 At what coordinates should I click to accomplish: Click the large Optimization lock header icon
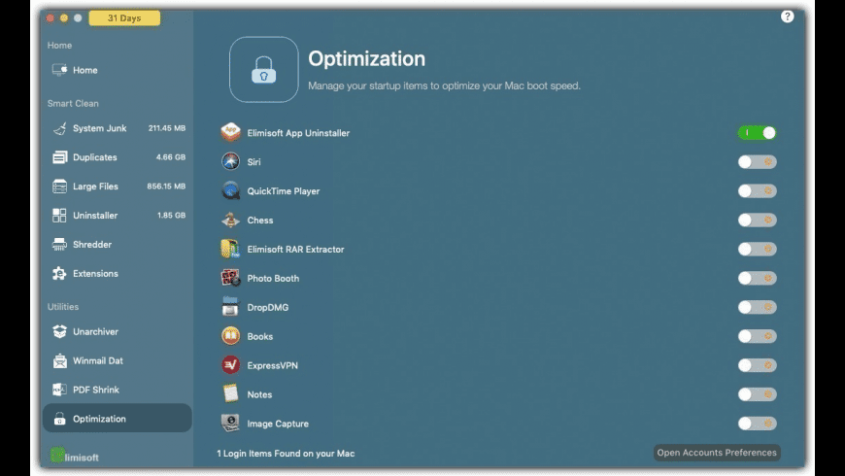pyautogui.click(x=263, y=70)
